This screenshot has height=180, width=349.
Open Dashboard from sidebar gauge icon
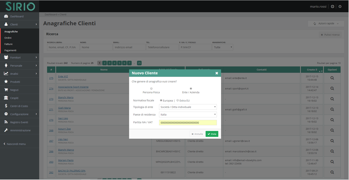click(6, 16)
